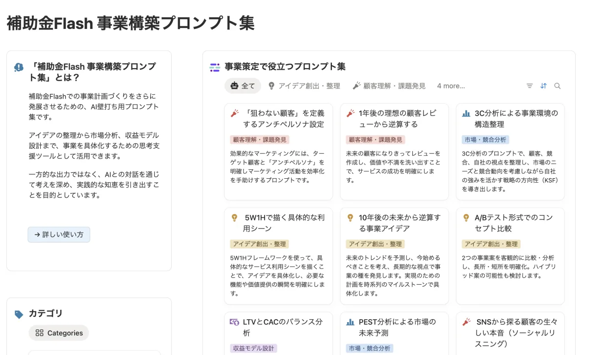Click the bar chart icon on PEST分析 card
This screenshot has height=355, width=589.
350,322
